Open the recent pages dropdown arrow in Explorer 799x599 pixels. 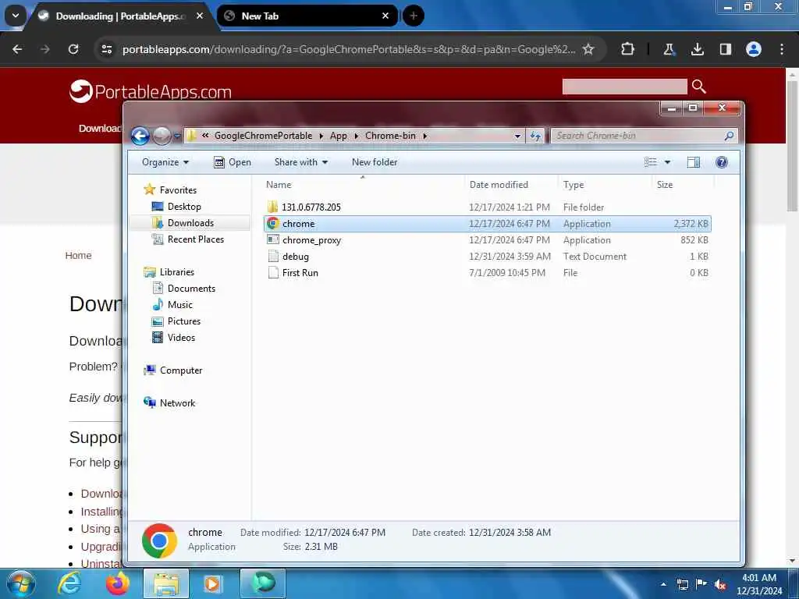pos(177,136)
